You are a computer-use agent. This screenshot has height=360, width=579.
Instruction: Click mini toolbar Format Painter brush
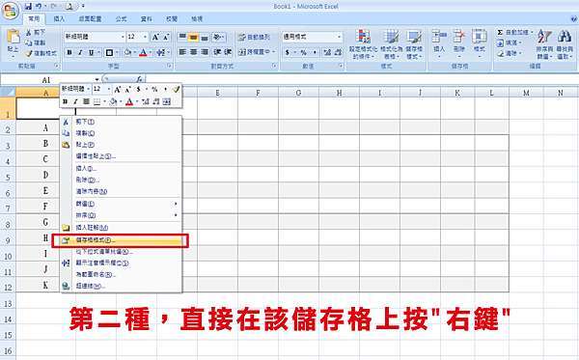(x=177, y=89)
